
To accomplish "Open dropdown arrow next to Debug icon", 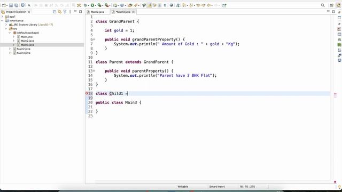I will coord(88,5).
